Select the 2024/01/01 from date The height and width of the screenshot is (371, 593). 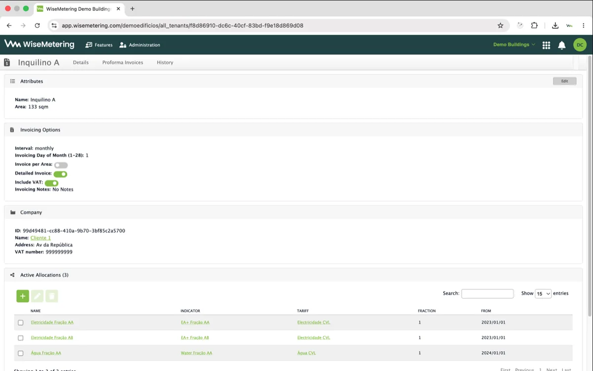(x=493, y=353)
